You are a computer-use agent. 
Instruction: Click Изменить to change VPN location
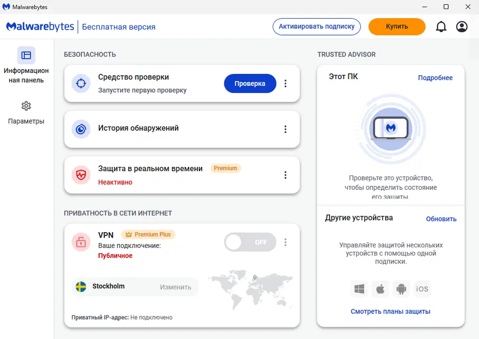[x=176, y=287]
